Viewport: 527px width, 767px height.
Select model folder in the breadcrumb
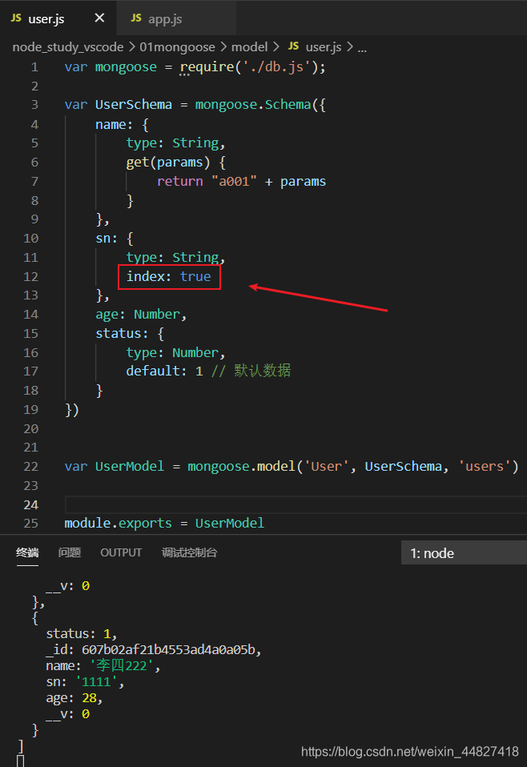click(250, 47)
